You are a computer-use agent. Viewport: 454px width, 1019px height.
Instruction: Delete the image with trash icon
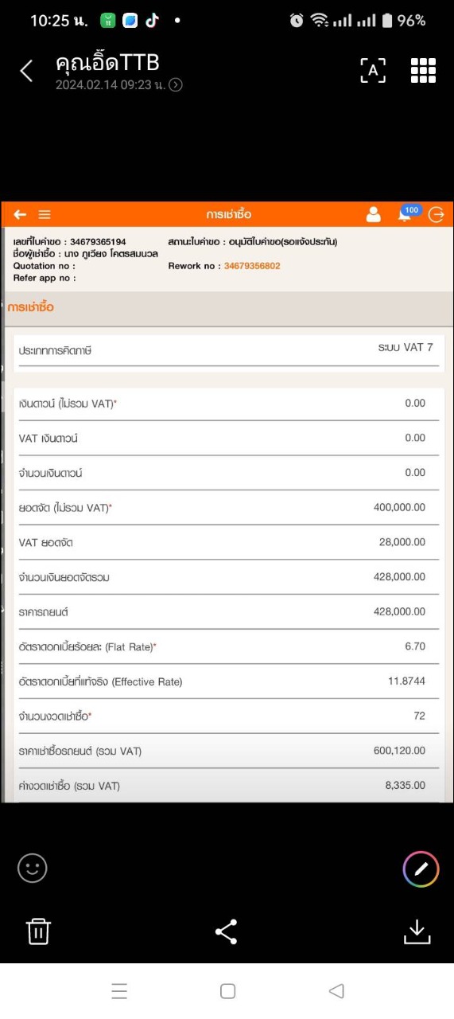coord(39,931)
